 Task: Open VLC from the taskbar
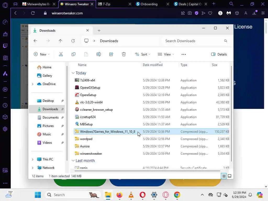tap(131, 195)
